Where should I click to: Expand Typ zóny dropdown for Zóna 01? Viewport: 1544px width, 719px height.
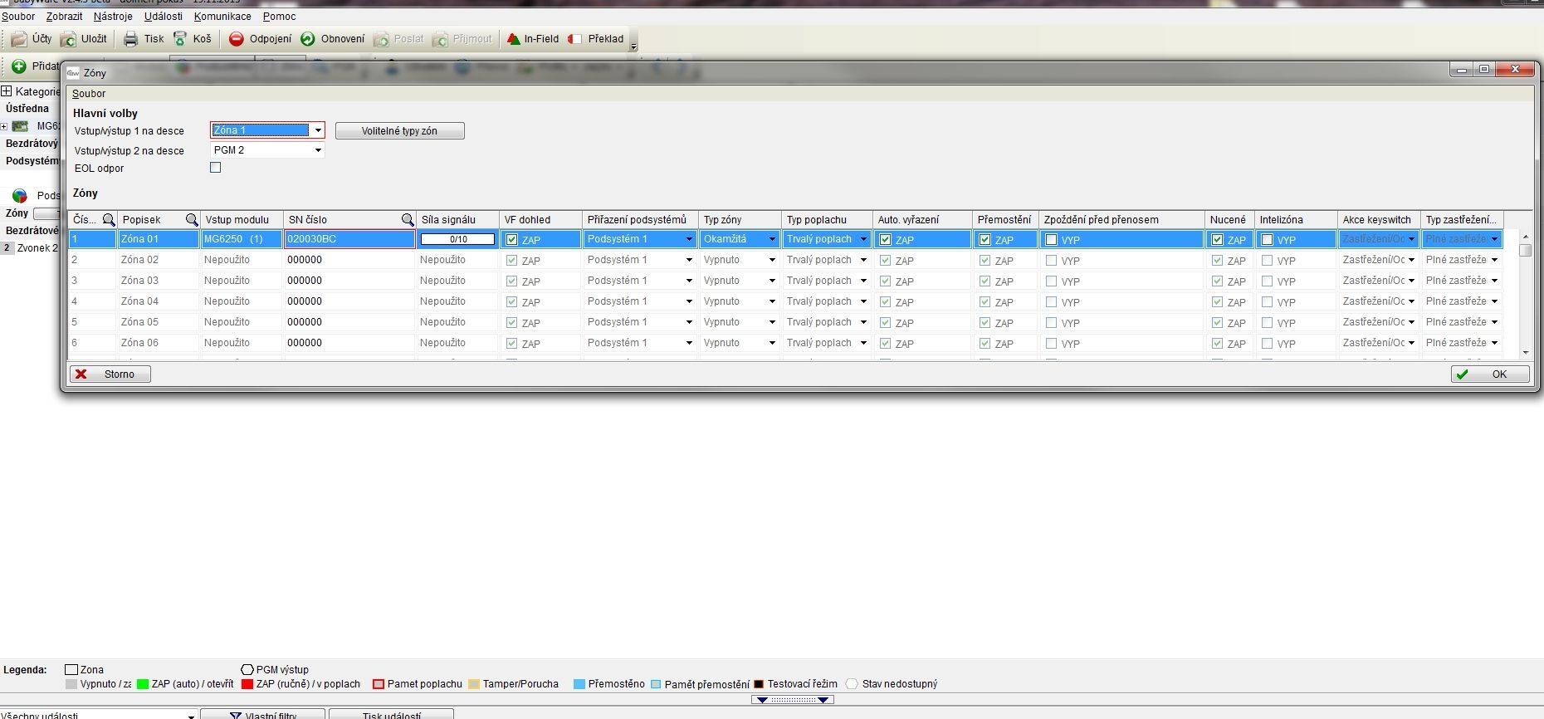771,239
